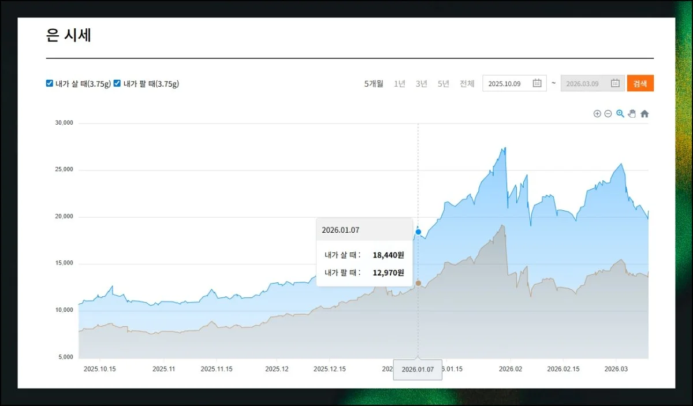
Task: Click the 2026.03.09 end date field
Action: coord(583,84)
